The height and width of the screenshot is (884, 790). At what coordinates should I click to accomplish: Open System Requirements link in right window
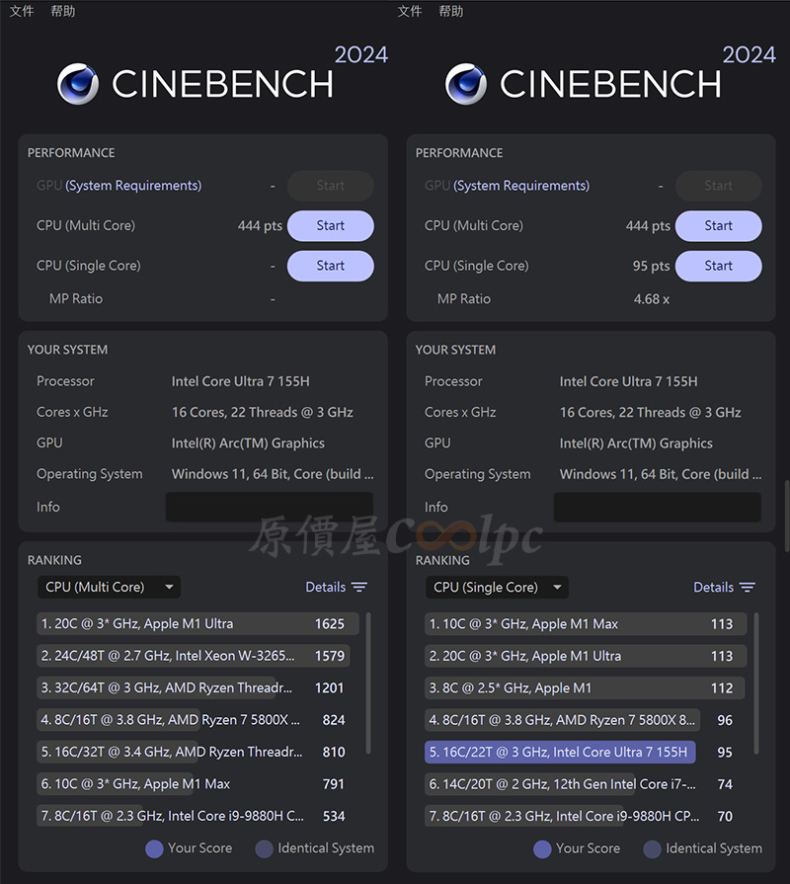521,186
